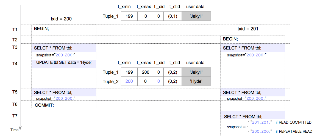Image resolution: width=320 pixels, height=139 pixels.
Task: Click the 'if REPEATABLE READ' text
Action: [294, 132]
